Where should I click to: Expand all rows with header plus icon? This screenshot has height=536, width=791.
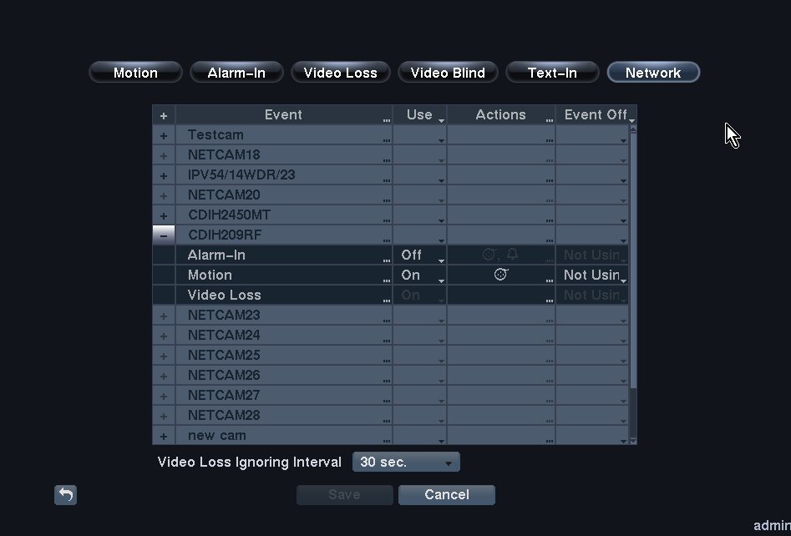coord(164,115)
